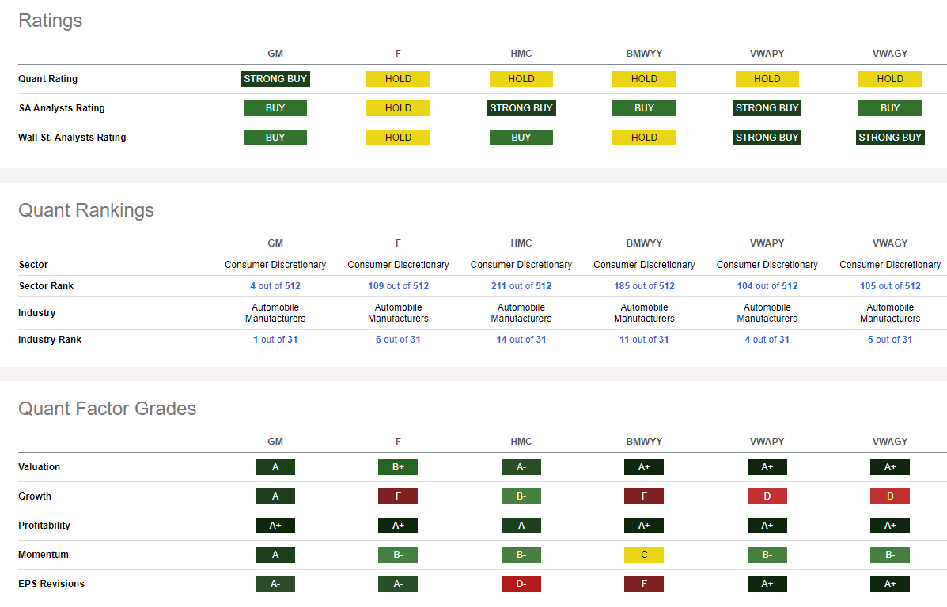Open HMC's '211 out of 512' sector rank
Viewport: 947px width, 607px height.
click(x=521, y=286)
